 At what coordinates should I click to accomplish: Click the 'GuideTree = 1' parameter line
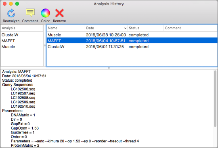(23, 132)
